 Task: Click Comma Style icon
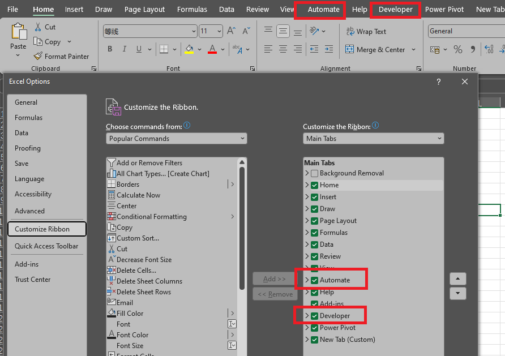pyautogui.click(x=473, y=49)
